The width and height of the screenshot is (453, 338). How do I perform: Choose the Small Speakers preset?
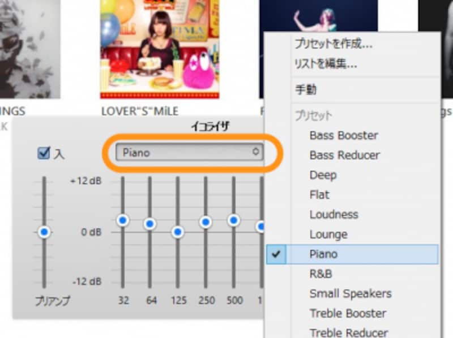click(x=349, y=293)
